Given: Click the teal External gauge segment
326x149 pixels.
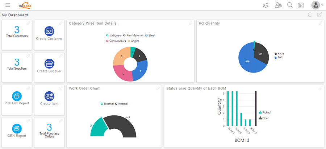Looking at the screenshot, I should click(x=99, y=128).
